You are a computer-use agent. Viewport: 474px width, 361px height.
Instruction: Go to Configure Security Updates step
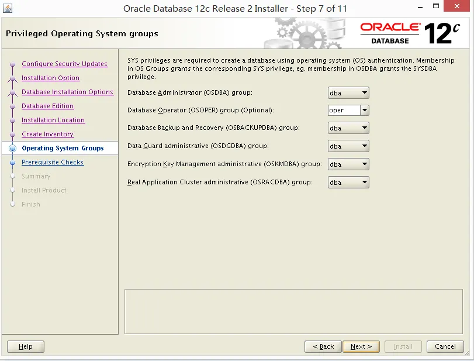click(x=65, y=64)
